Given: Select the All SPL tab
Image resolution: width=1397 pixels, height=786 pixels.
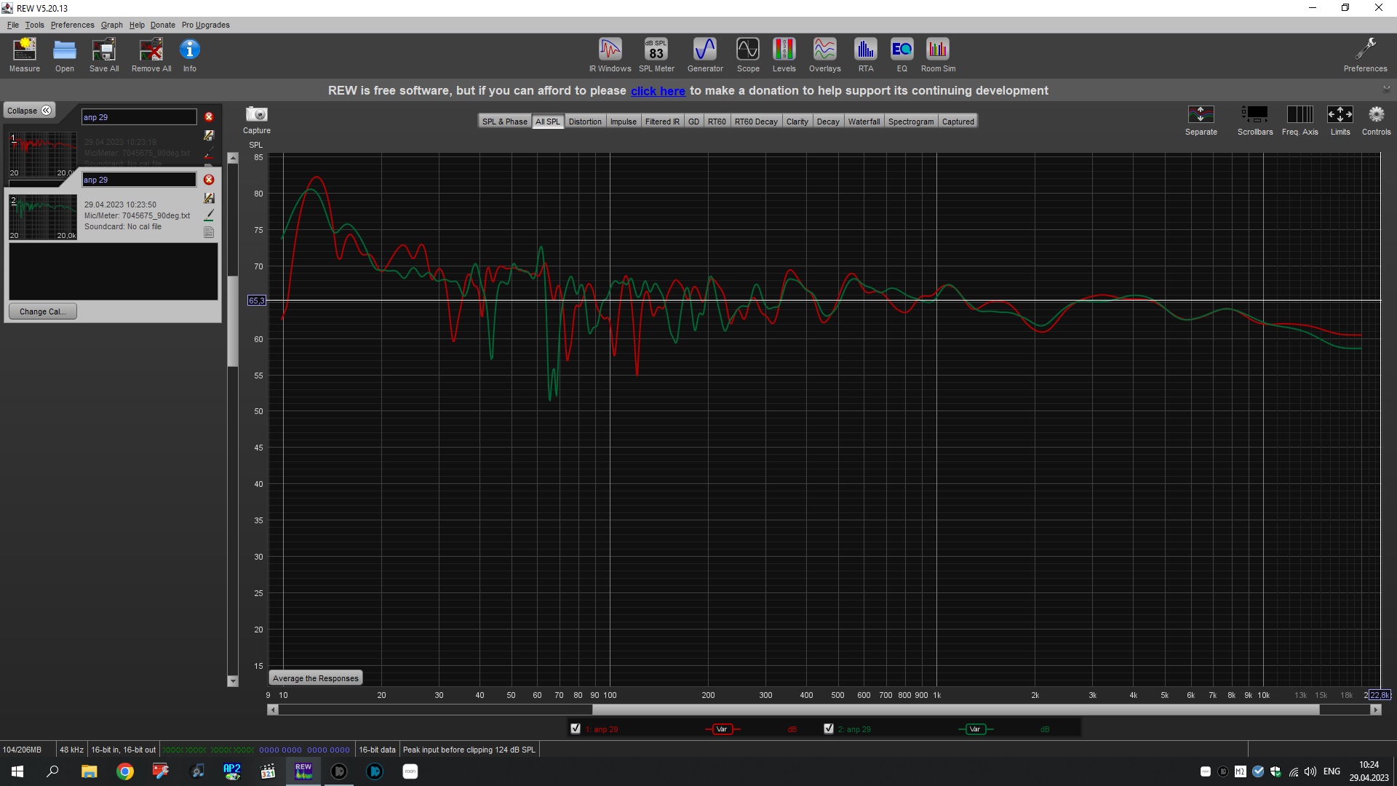Looking at the screenshot, I should (548, 122).
